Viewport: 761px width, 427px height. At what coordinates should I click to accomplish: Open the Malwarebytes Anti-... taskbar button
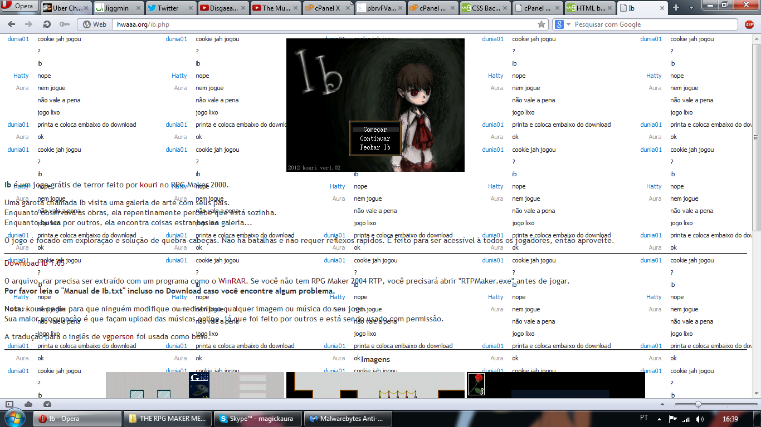(x=349, y=419)
